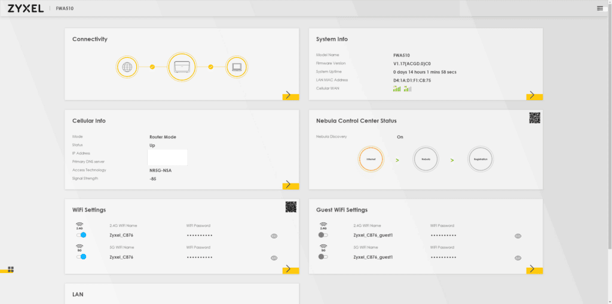Click the Registration status circle in Nebula
This screenshot has height=304, width=612.
tap(481, 159)
